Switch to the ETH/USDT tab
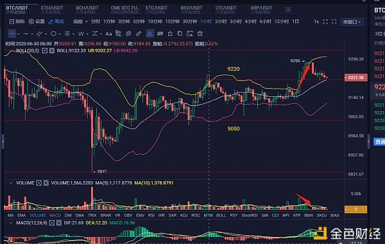This screenshot has height=244, width=385. 52,10
